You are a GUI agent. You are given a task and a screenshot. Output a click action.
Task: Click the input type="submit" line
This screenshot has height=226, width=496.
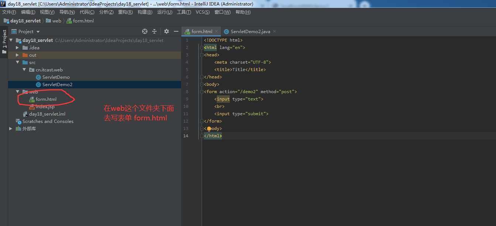point(241,114)
